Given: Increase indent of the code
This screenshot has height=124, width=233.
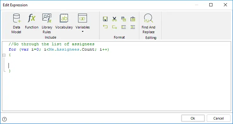Looking at the screenshot, I should (133, 27).
